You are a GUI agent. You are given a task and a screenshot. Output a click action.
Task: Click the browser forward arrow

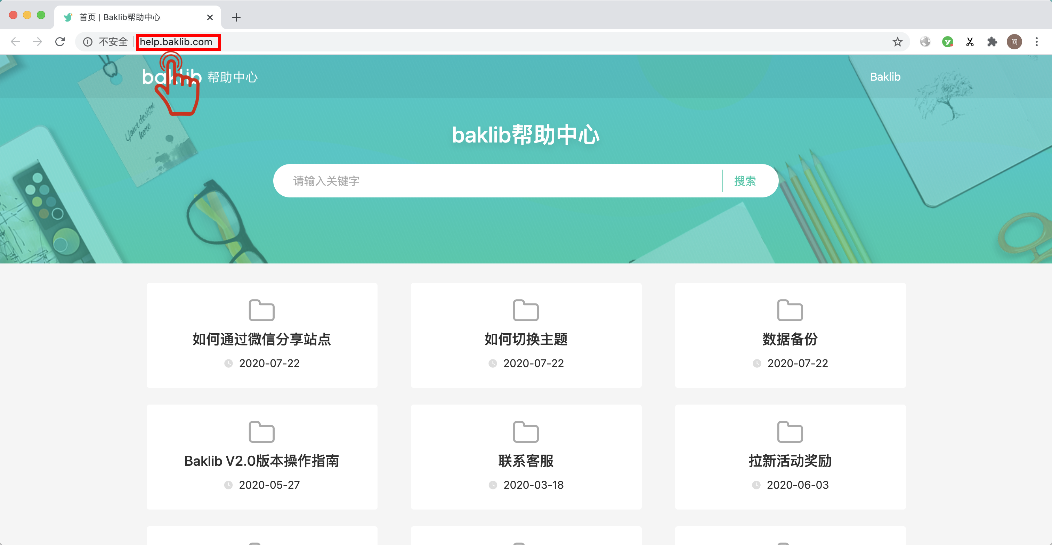(x=38, y=42)
